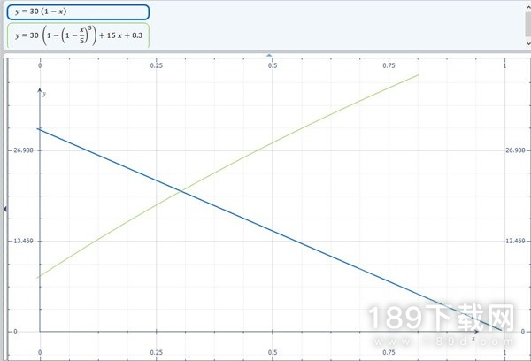Screen dimensions: 531x361
Task: Collapse equation panel using top center arrow
Action: pyautogui.click(x=270, y=55)
